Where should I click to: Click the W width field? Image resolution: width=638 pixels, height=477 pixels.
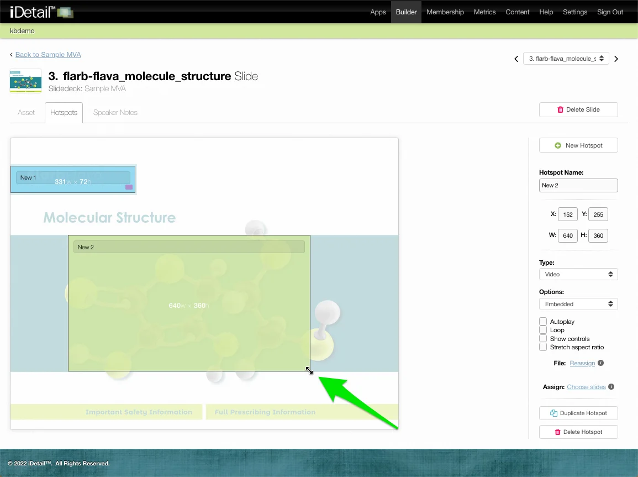point(568,235)
